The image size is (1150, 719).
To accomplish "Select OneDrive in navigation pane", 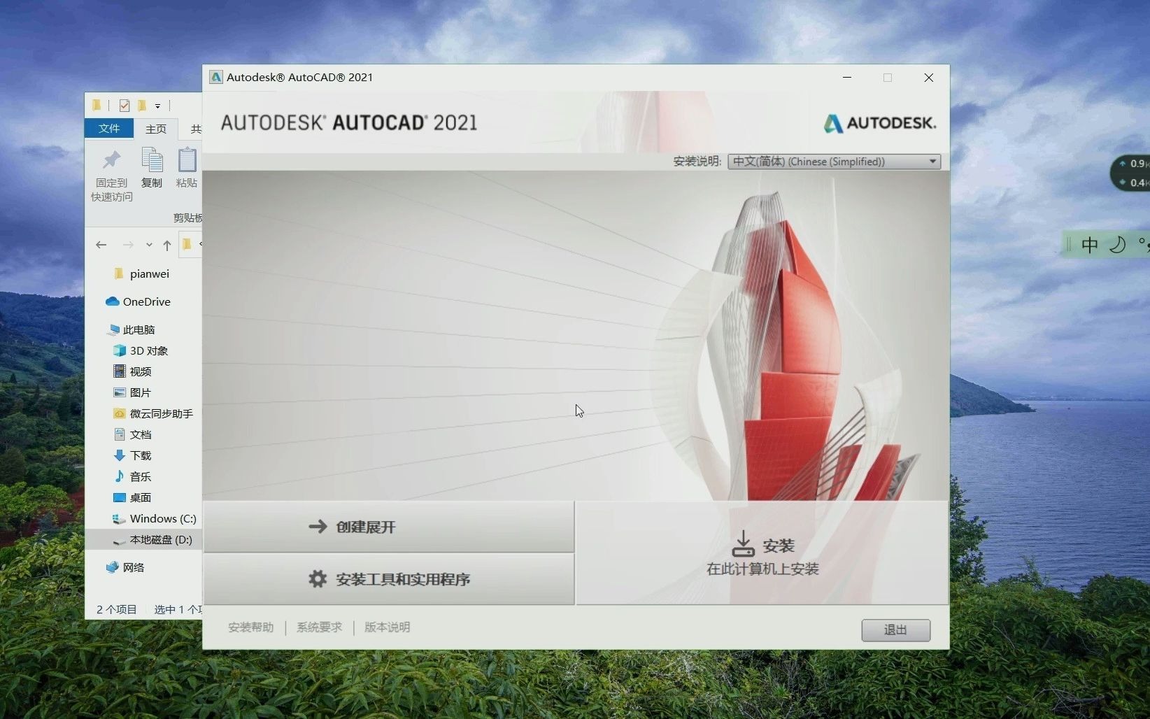I will 143,301.
